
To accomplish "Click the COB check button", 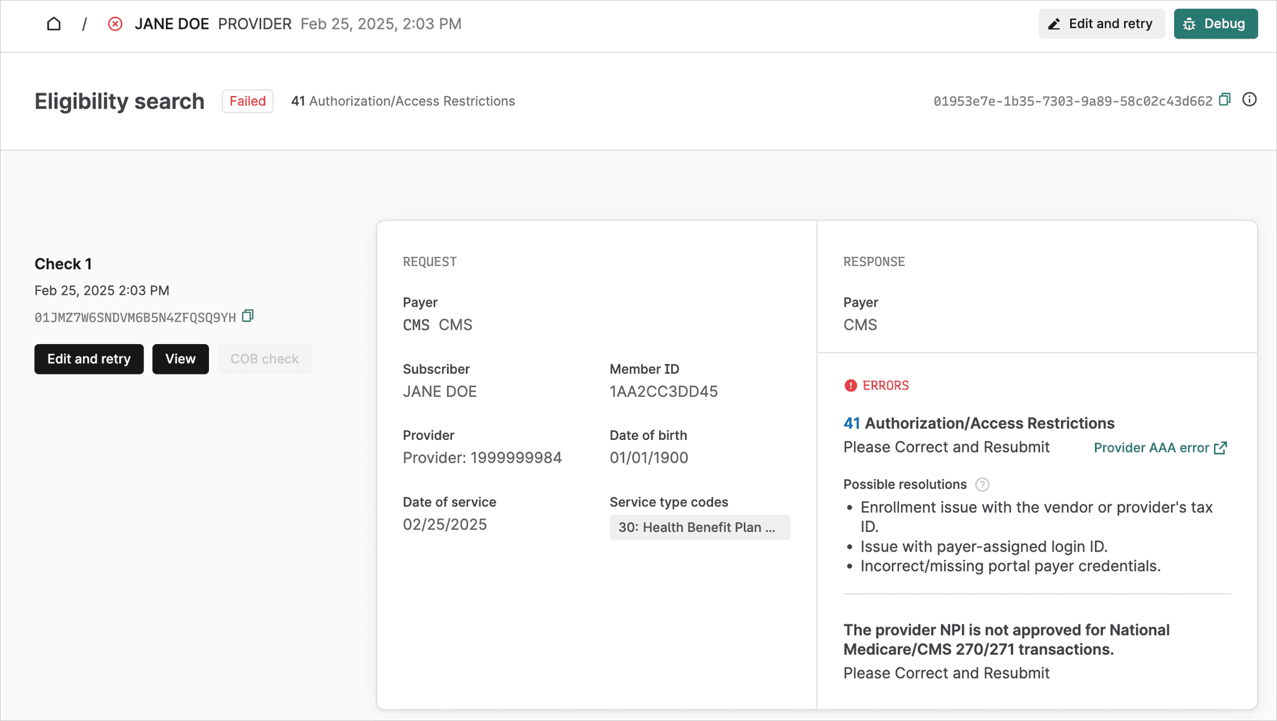I will tap(264, 359).
